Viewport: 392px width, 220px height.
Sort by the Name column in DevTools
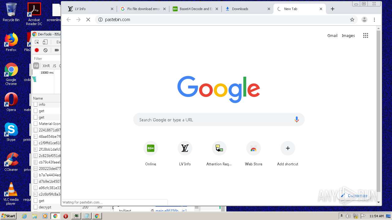point(46,98)
